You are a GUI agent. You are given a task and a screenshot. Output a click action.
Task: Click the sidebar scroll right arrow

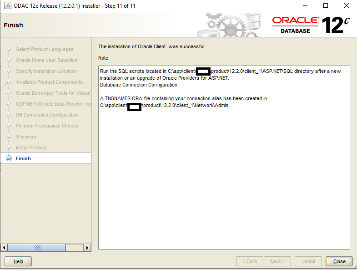[x=87, y=247]
